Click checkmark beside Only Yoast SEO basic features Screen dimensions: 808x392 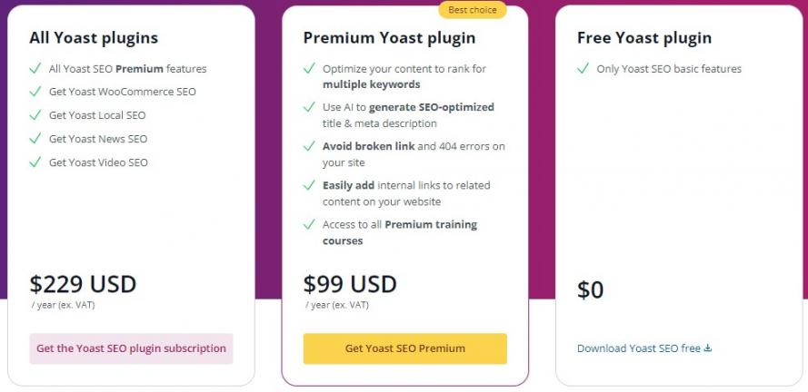point(583,68)
